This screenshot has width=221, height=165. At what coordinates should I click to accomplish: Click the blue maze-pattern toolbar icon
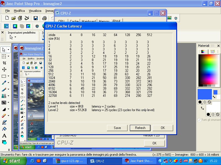pos(6,26)
